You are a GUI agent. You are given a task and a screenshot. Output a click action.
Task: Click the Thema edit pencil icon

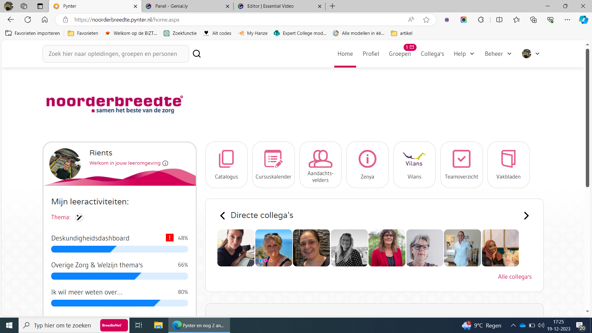(x=79, y=217)
